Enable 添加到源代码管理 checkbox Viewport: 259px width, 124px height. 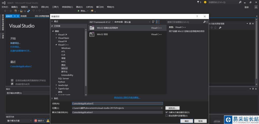tap(167, 115)
